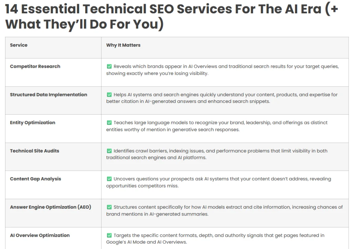Select the Competitor Research service name
The image size is (351, 249).
pyautogui.click(x=35, y=66)
